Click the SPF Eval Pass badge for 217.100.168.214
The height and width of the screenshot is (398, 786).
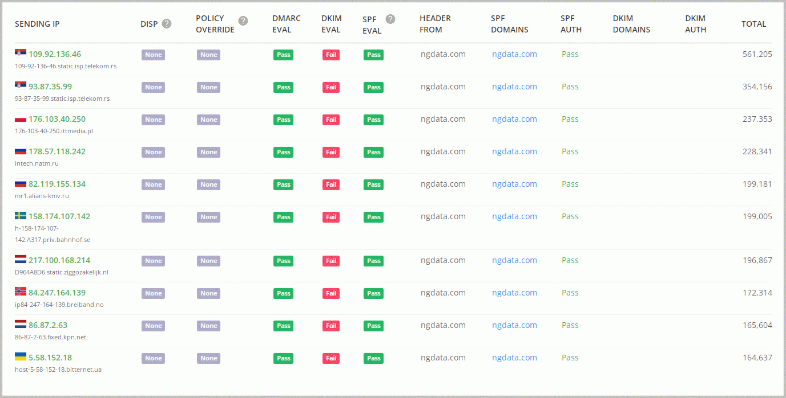373,261
